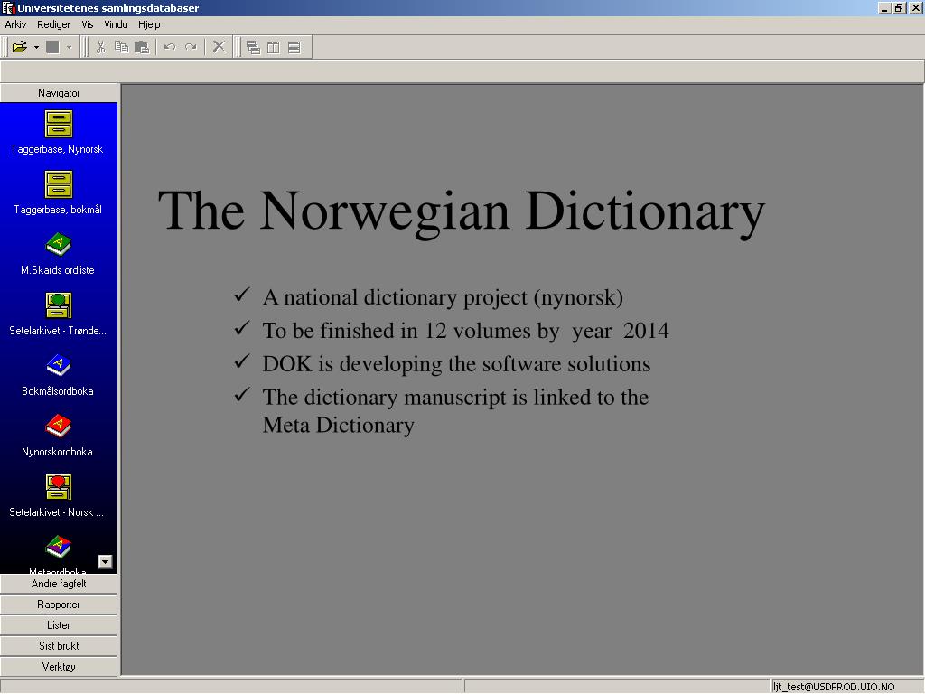Open the Hjelp menu

pos(149,24)
